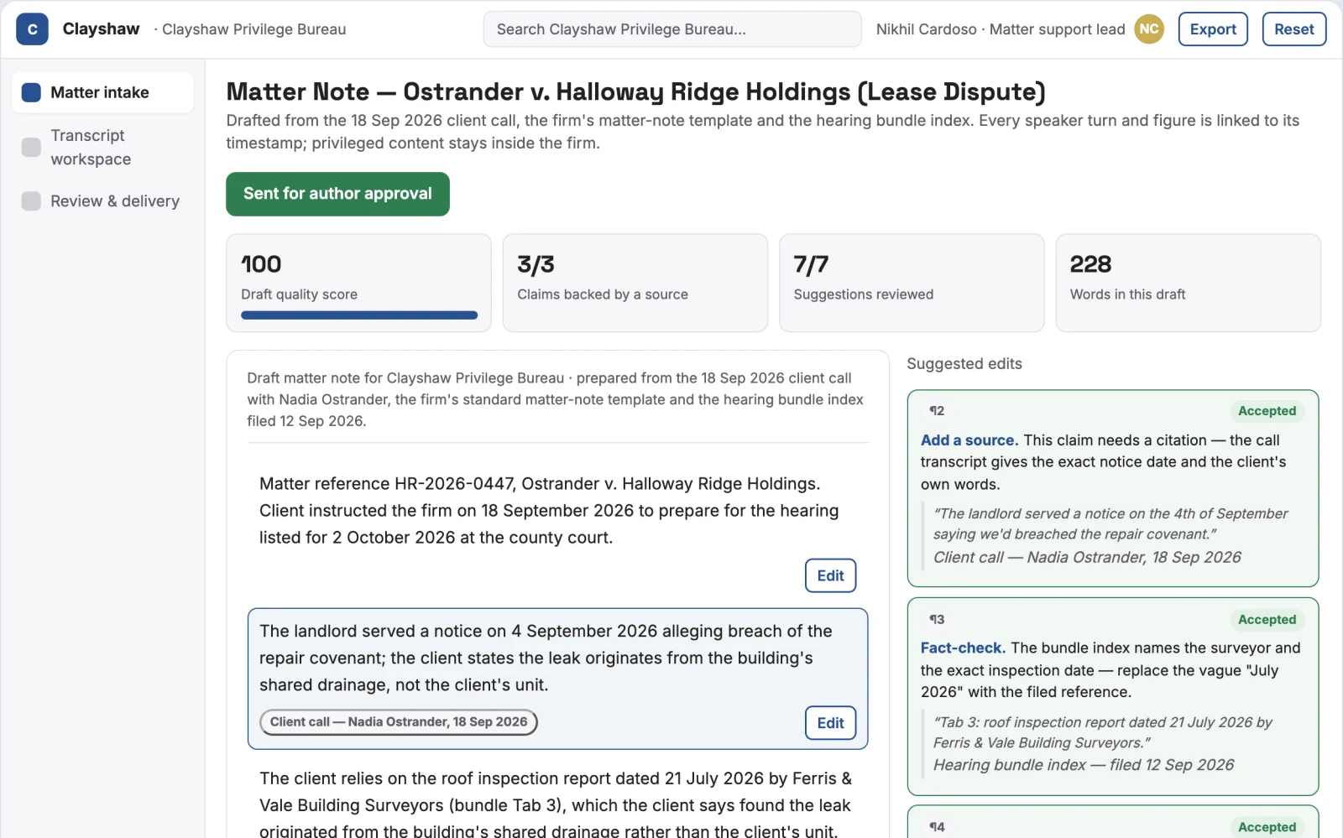
Task: Click the Clayshaw Privilege Bureau breadcrumb text
Action: pyautogui.click(x=253, y=29)
